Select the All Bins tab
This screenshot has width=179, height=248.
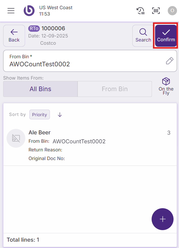coord(40,89)
